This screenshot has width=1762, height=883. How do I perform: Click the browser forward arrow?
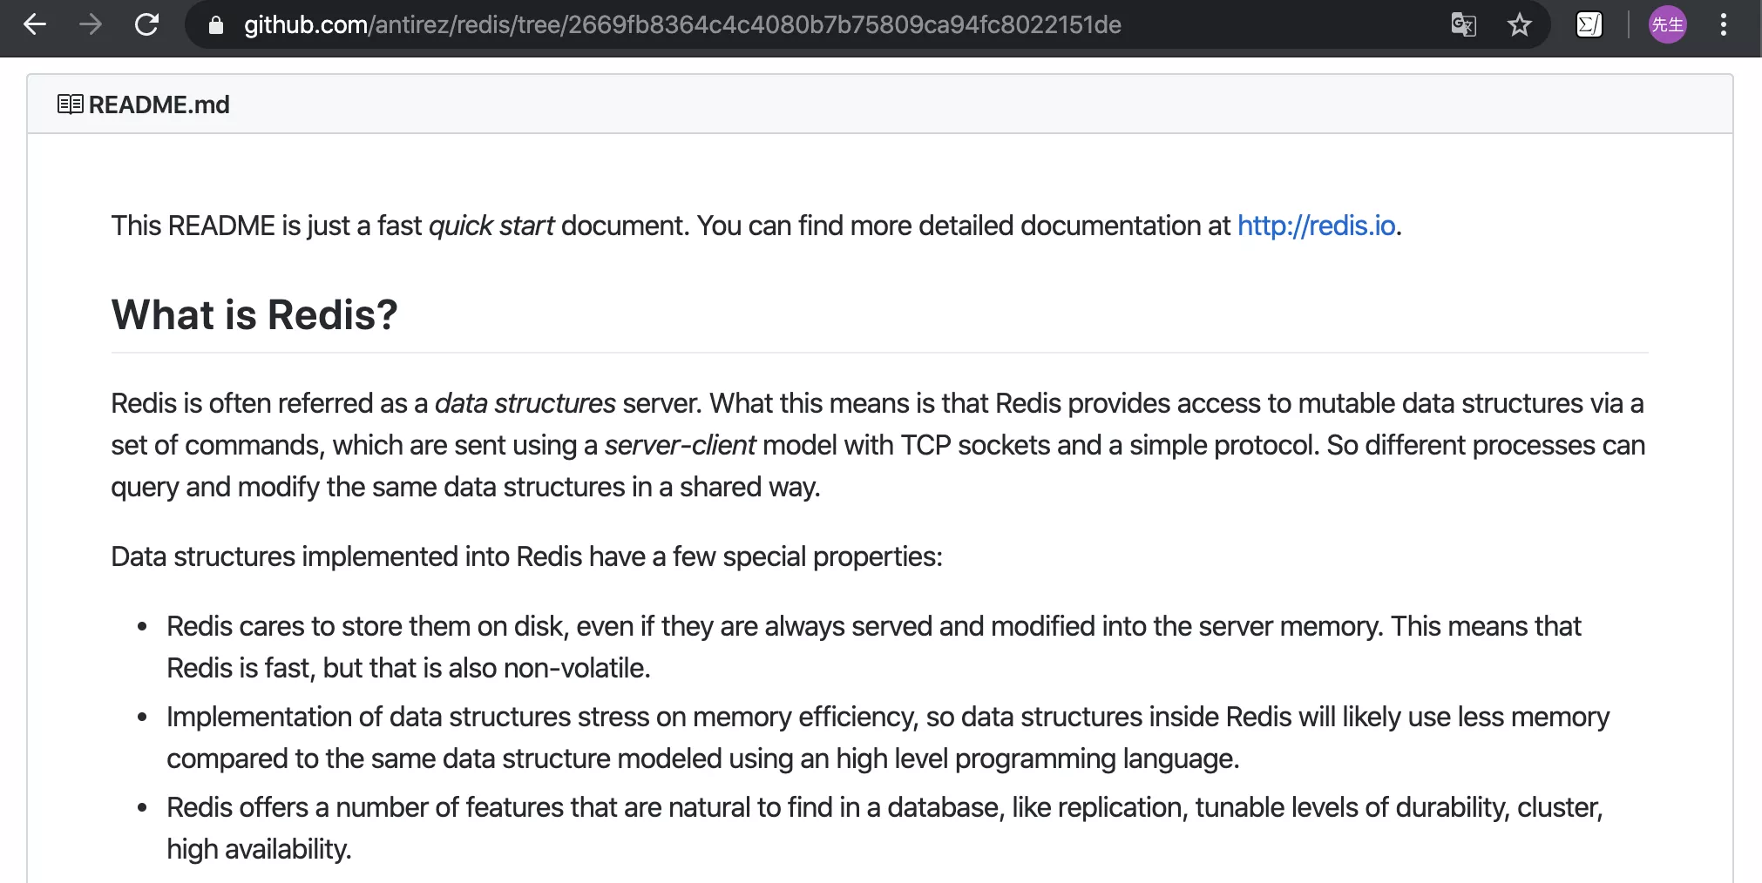coord(91,24)
